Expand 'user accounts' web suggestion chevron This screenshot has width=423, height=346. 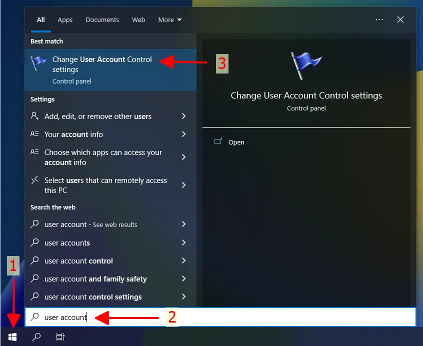point(183,242)
